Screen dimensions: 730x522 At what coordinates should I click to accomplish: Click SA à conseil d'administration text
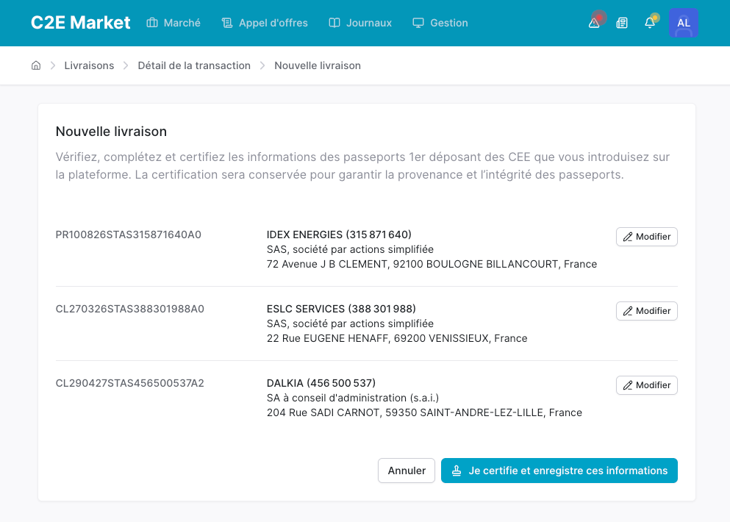pyautogui.click(x=353, y=398)
